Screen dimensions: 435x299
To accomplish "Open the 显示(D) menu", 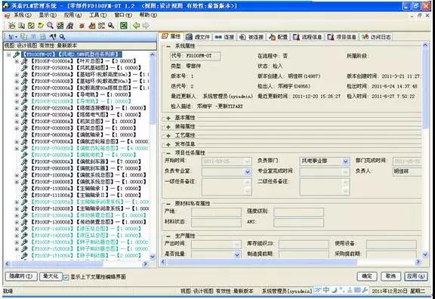I will pos(48,15).
